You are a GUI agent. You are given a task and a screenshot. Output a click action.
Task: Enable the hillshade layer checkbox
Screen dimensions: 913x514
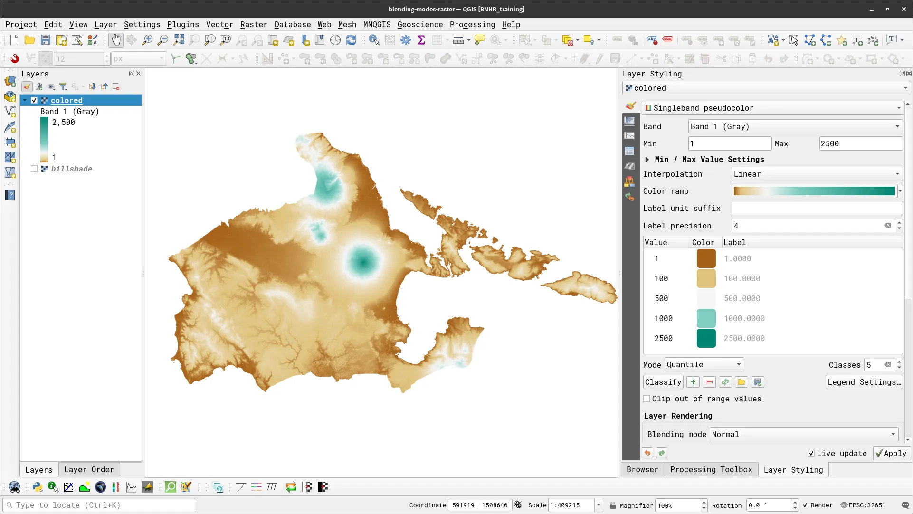pos(34,169)
